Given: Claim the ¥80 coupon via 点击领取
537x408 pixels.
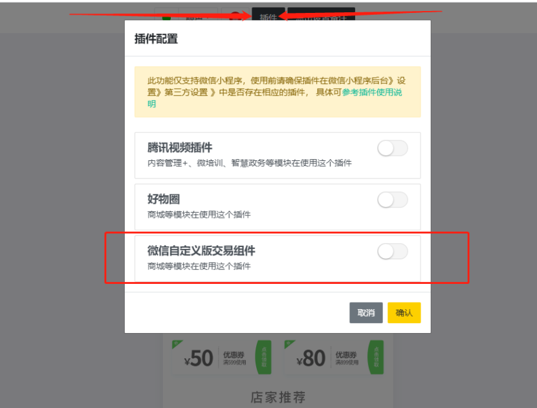Looking at the screenshot, I should click(376, 357).
